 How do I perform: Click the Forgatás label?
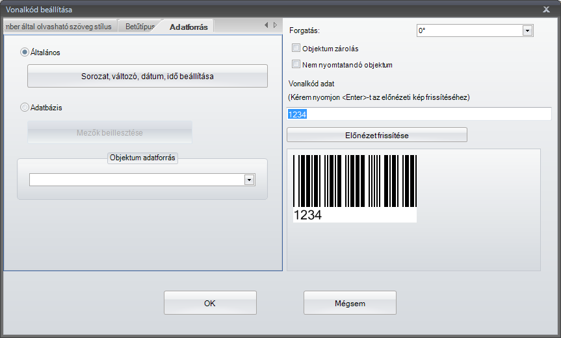[304, 30]
